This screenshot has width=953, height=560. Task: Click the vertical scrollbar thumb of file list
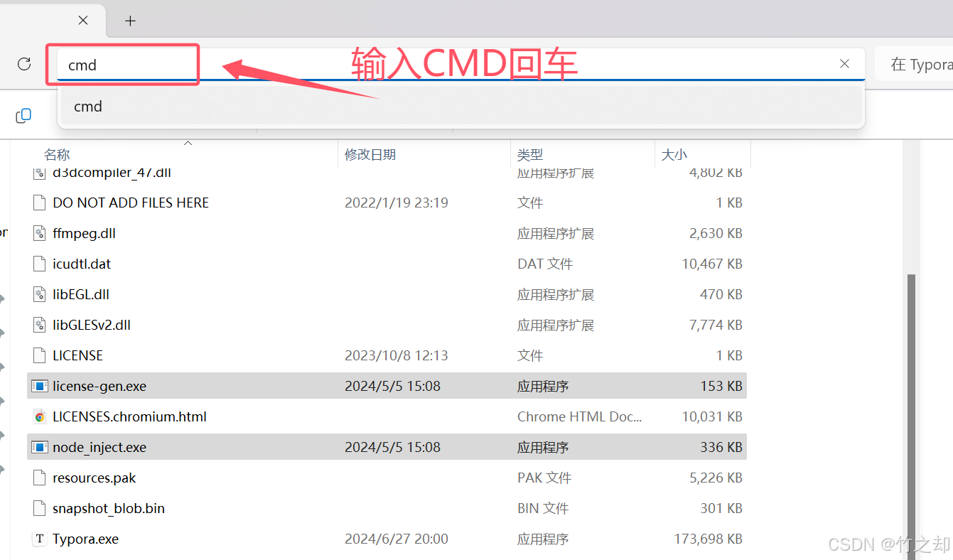pos(912,416)
